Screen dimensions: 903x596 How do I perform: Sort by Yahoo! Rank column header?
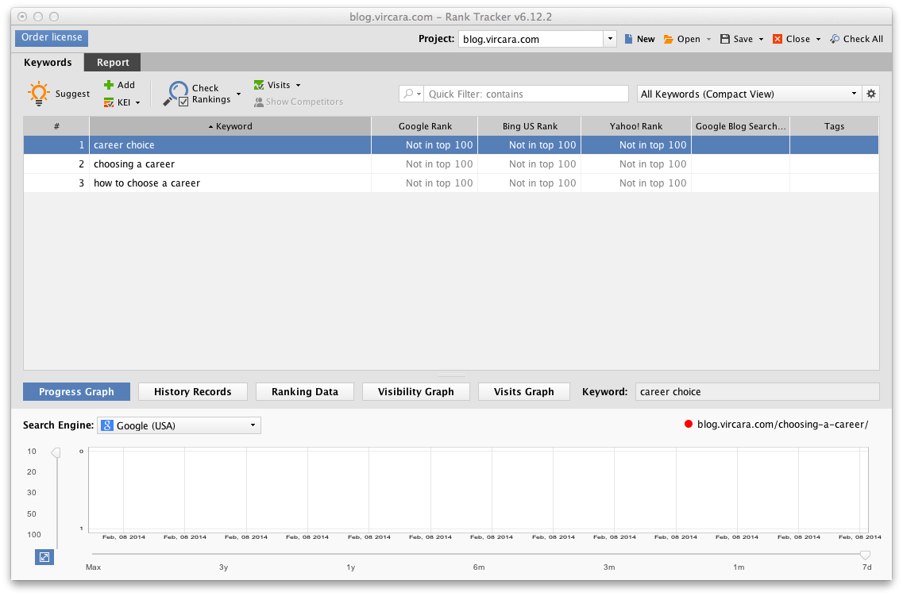pos(636,126)
